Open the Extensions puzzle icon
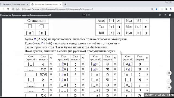This screenshot has height=98, width=174. click(166, 9)
